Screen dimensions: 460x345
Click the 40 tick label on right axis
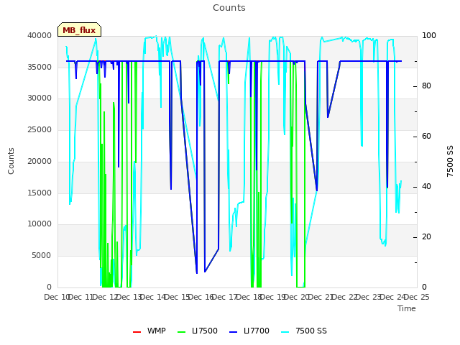pyautogui.click(x=426, y=187)
